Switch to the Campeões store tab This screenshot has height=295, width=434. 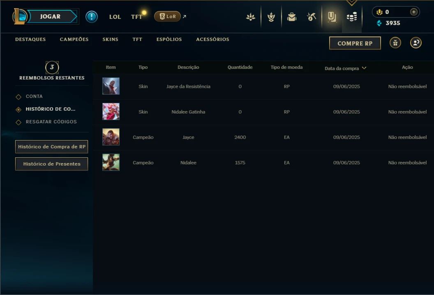click(74, 39)
